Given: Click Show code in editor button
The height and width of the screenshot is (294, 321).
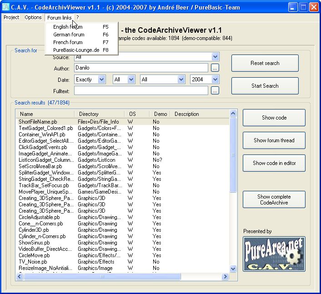Looking at the screenshot, I should click(274, 163).
